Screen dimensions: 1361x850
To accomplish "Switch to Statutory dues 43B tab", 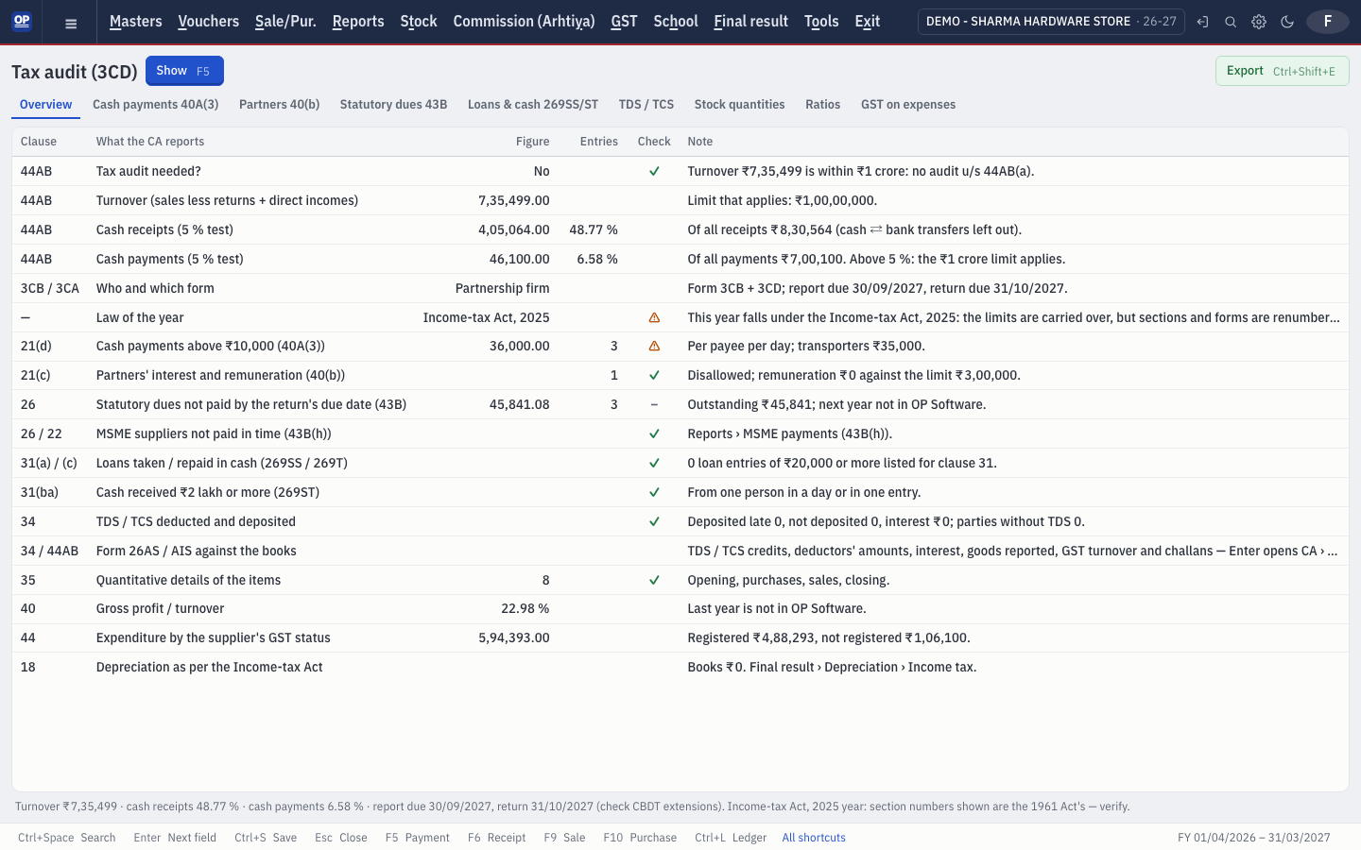I will tap(393, 105).
